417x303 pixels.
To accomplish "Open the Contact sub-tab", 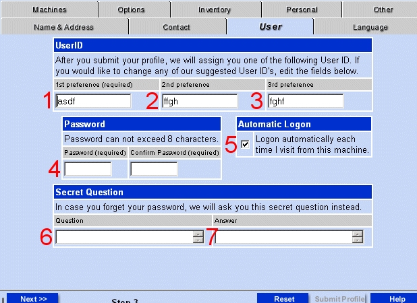I will coord(177,27).
